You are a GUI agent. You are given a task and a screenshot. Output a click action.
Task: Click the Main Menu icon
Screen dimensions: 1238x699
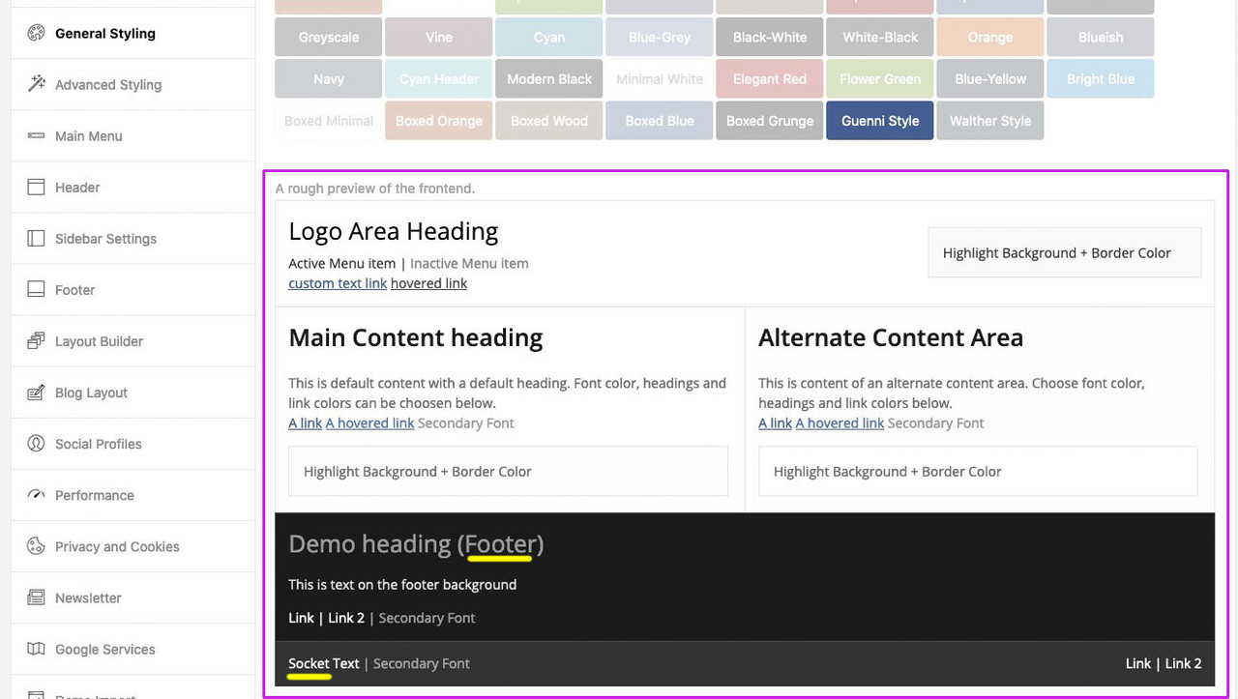[36, 135]
